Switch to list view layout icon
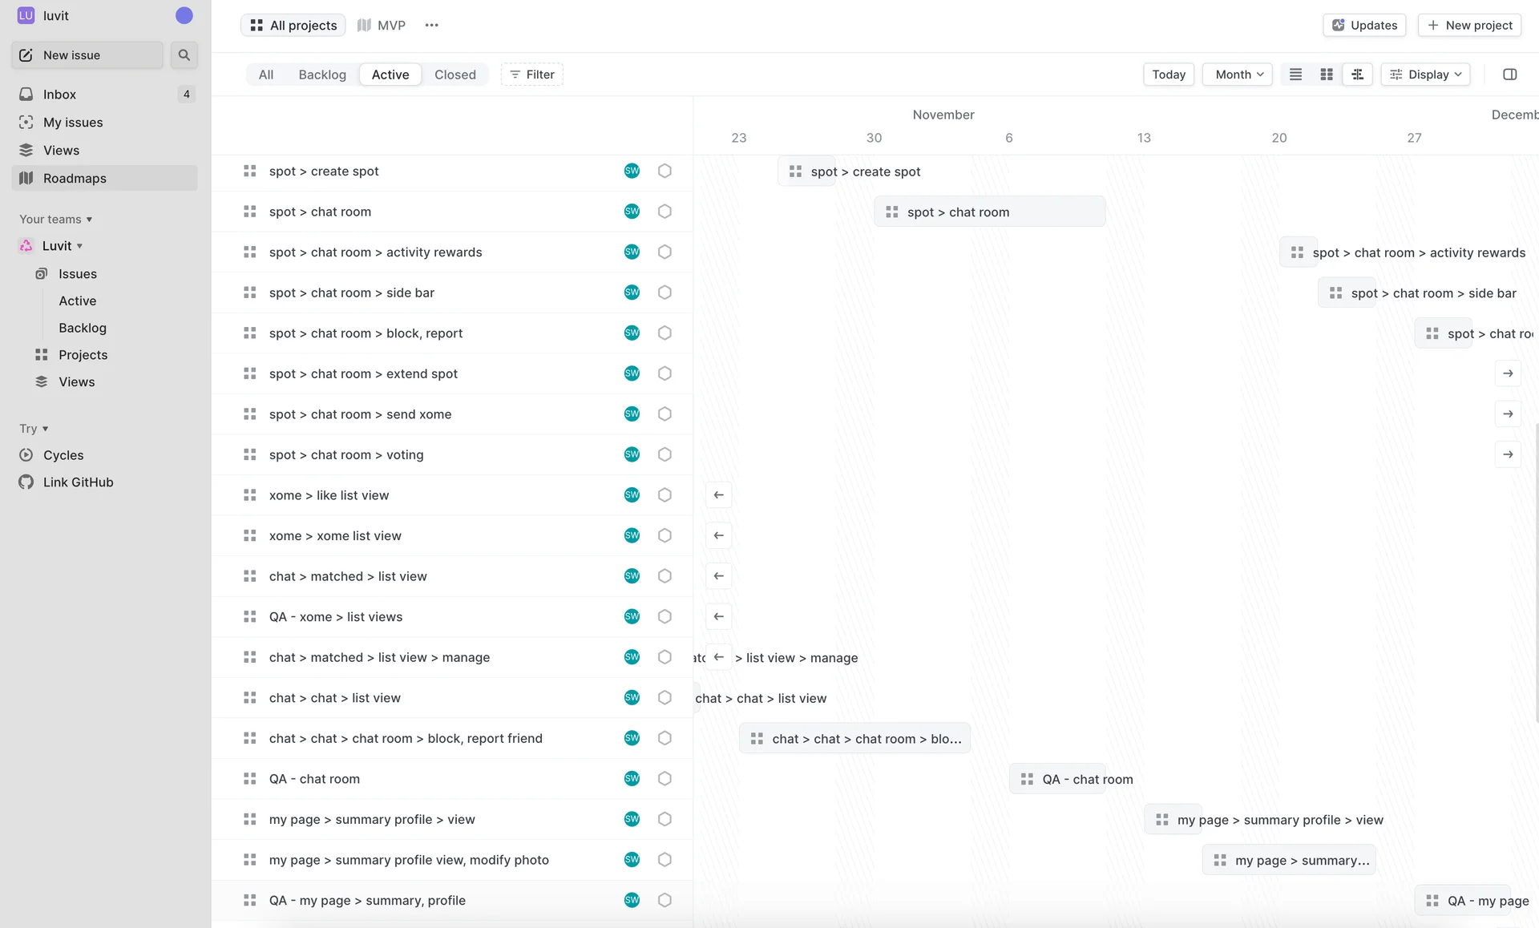The height and width of the screenshot is (928, 1539). (1295, 75)
